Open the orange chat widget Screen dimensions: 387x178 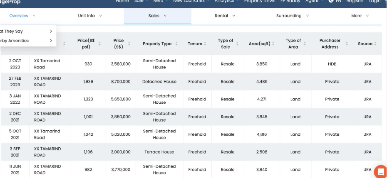[x=380, y=172]
